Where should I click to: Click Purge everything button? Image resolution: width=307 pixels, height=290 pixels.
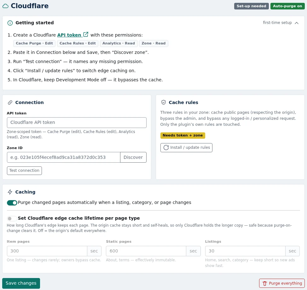(x=282, y=283)
